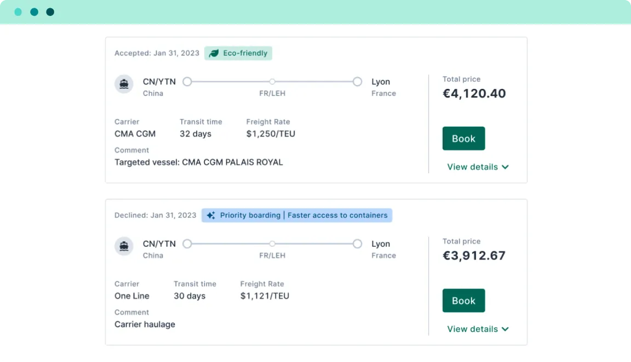The height and width of the screenshot is (362, 631).
Task: Select the Eco-friendly label text
Action: (x=245, y=53)
